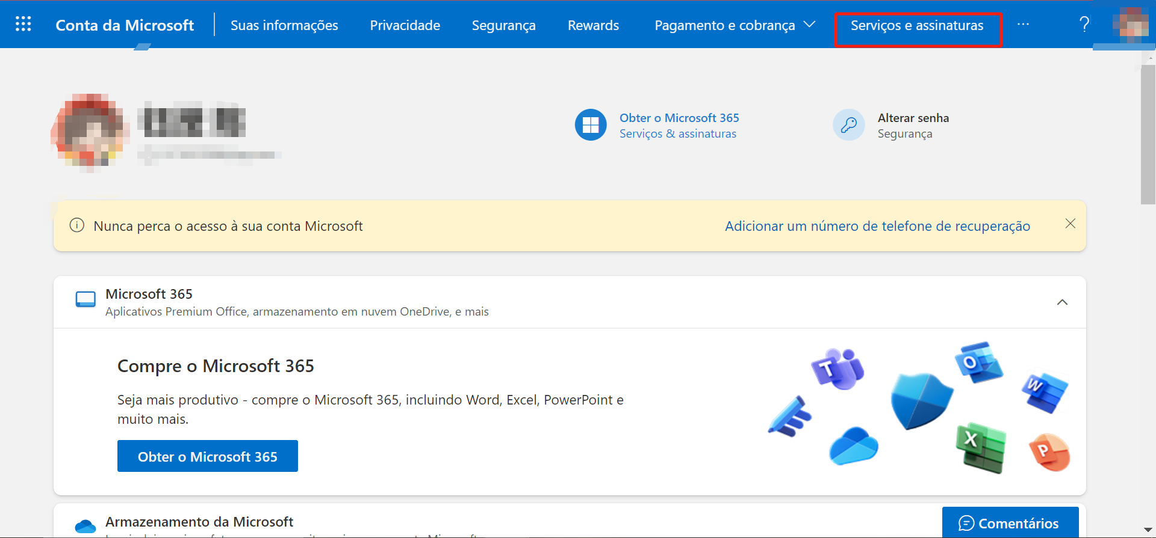Click Adicionar um número de telefone link
This screenshot has height=538, width=1156.
click(877, 226)
